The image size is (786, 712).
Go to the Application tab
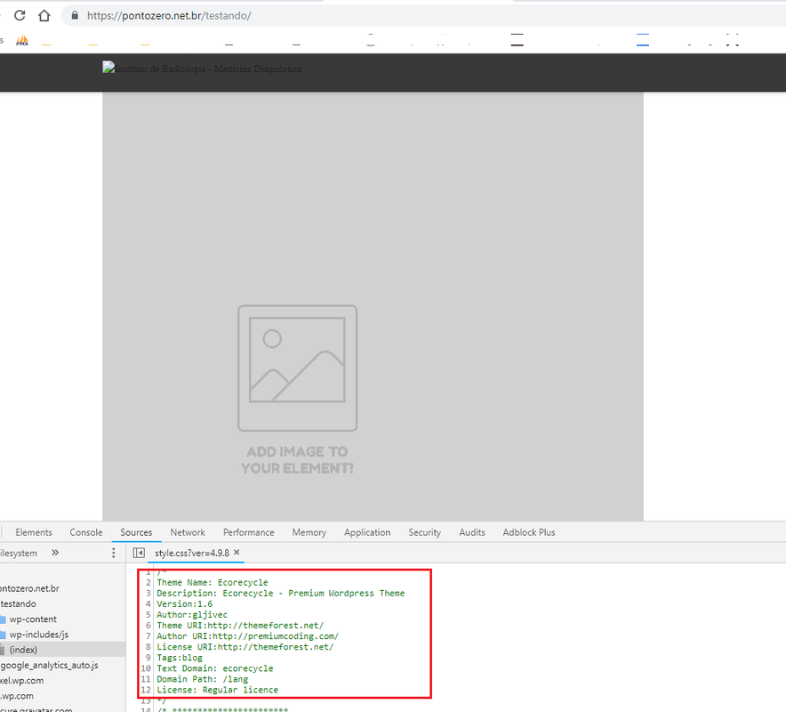(367, 532)
